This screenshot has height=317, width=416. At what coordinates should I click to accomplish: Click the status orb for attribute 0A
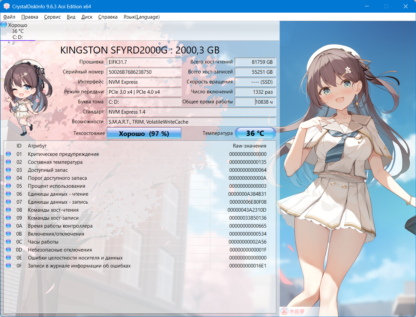[8, 226]
